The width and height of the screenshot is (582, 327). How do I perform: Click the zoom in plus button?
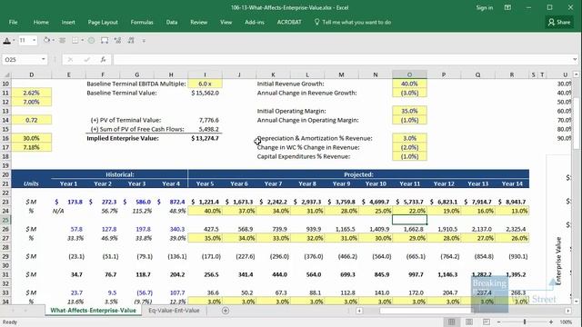click(x=551, y=322)
